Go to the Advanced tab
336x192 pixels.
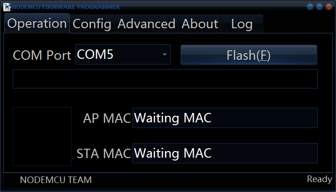[x=147, y=24]
